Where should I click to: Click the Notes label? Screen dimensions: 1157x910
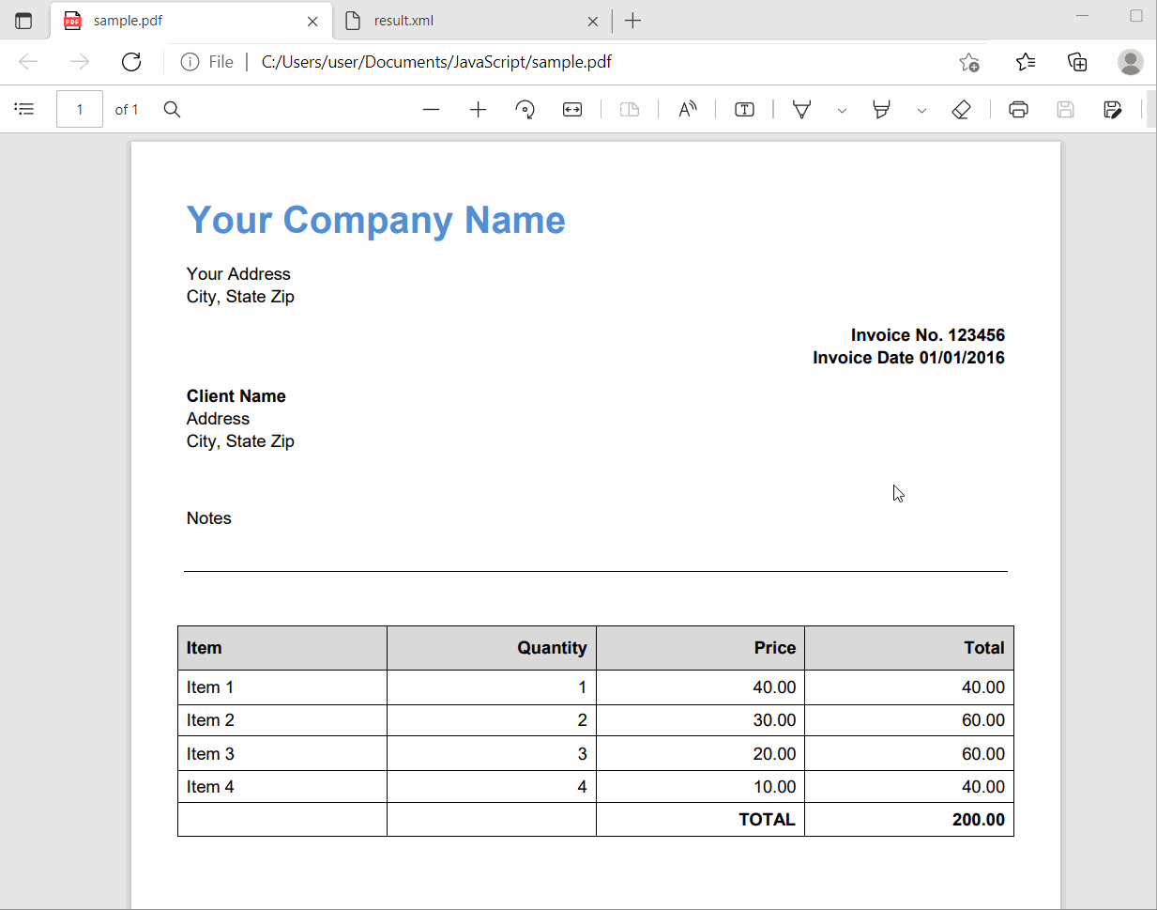(208, 518)
